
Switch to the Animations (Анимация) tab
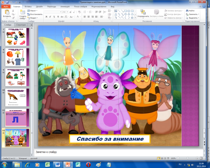(x=65, y=7)
